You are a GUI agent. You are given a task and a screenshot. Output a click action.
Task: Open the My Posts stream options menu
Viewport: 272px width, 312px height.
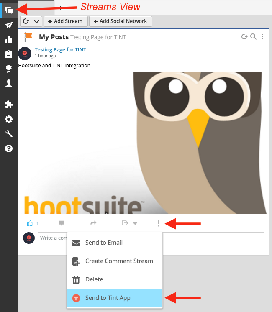tap(263, 37)
